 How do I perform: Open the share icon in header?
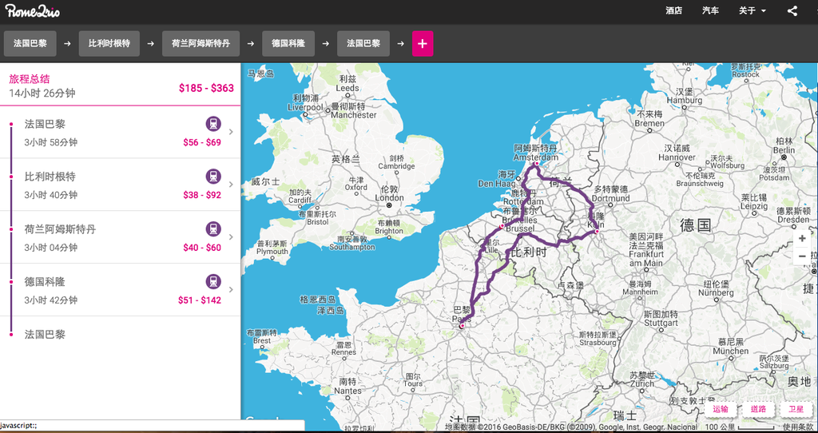[792, 11]
